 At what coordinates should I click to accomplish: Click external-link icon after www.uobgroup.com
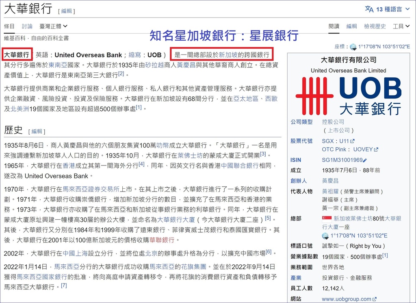[x=374, y=299]
